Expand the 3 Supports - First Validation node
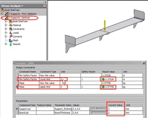The image size is (148, 118). [x=2, y=14]
